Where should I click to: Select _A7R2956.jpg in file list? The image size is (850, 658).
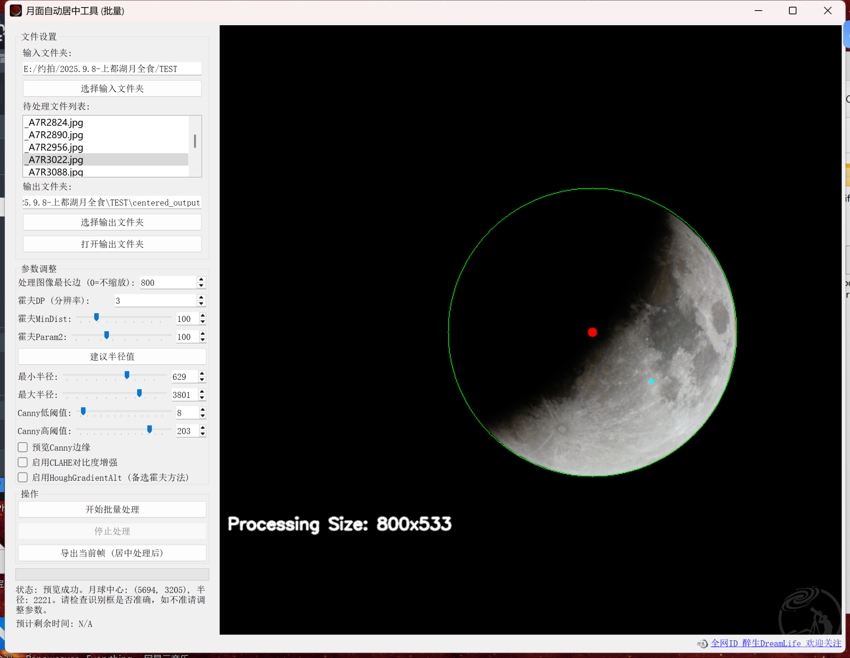[x=56, y=147]
